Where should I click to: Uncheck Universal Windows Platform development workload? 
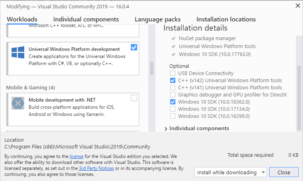pyautogui.click(x=134, y=47)
